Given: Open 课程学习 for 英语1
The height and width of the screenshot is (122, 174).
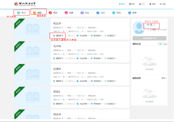Looking at the screenshot, I should click(x=58, y=104).
